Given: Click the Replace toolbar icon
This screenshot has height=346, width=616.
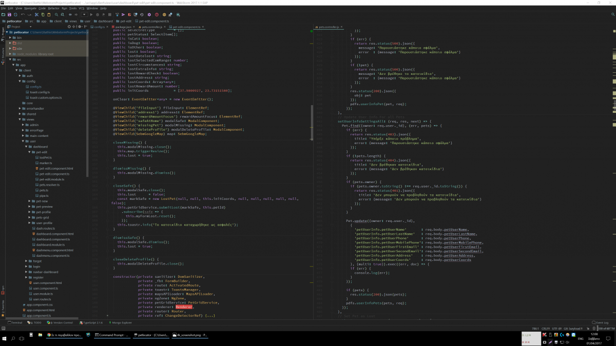Looking at the screenshot, I should [x=63, y=14].
